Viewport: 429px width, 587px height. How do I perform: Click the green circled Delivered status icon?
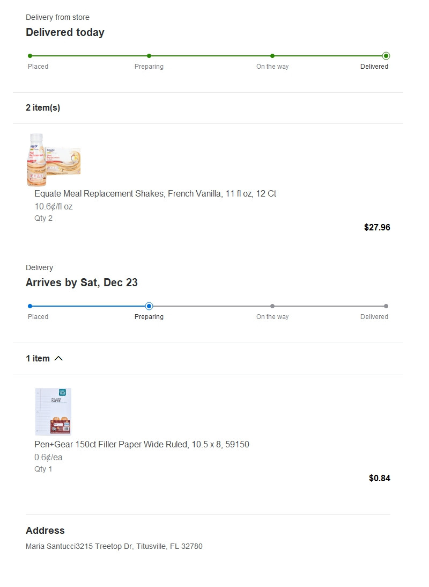386,56
